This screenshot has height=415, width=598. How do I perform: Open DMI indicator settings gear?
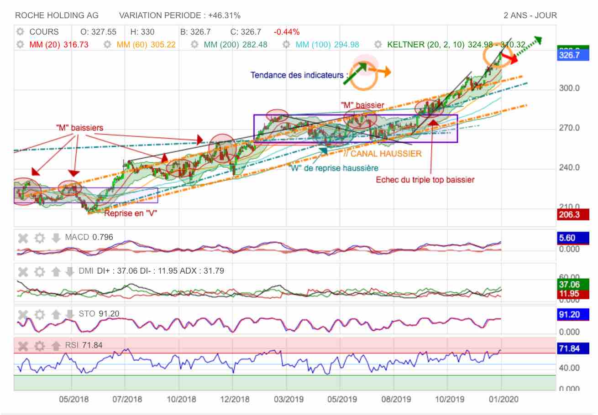point(40,272)
